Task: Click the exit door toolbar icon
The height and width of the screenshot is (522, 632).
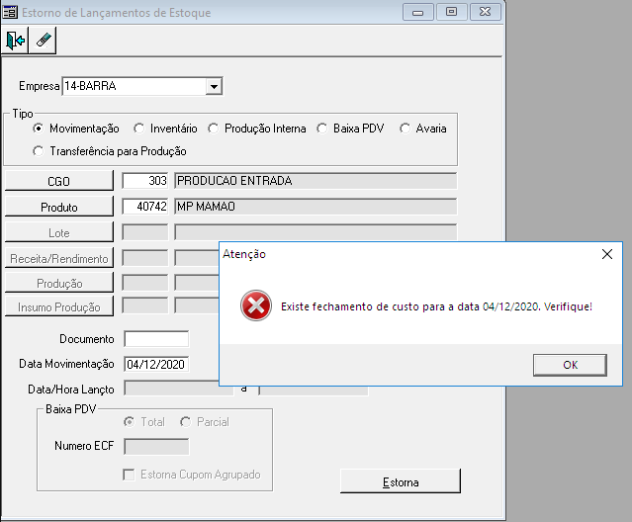Action: click(x=15, y=40)
